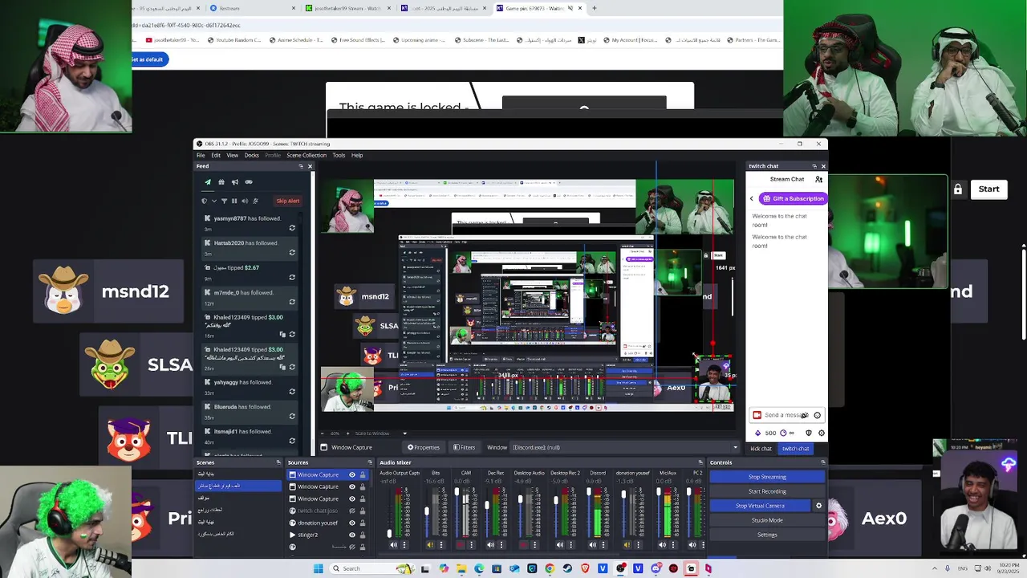Image resolution: width=1027 pixels, height=578 pixels.
Task: Toggle lock on first Window Capture source
Action: point(362,474)
